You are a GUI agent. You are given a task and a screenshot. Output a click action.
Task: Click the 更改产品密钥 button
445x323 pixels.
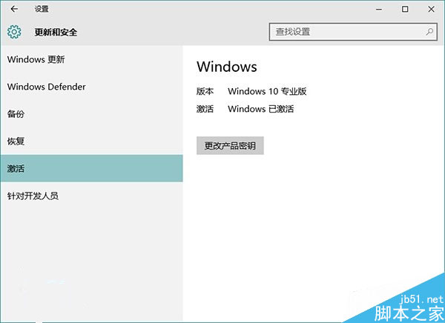point(230,146)
